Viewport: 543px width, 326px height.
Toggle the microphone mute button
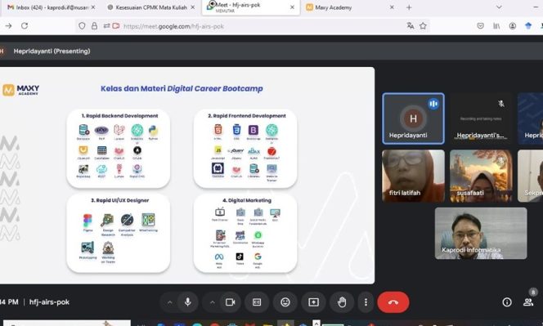(188, 302)
